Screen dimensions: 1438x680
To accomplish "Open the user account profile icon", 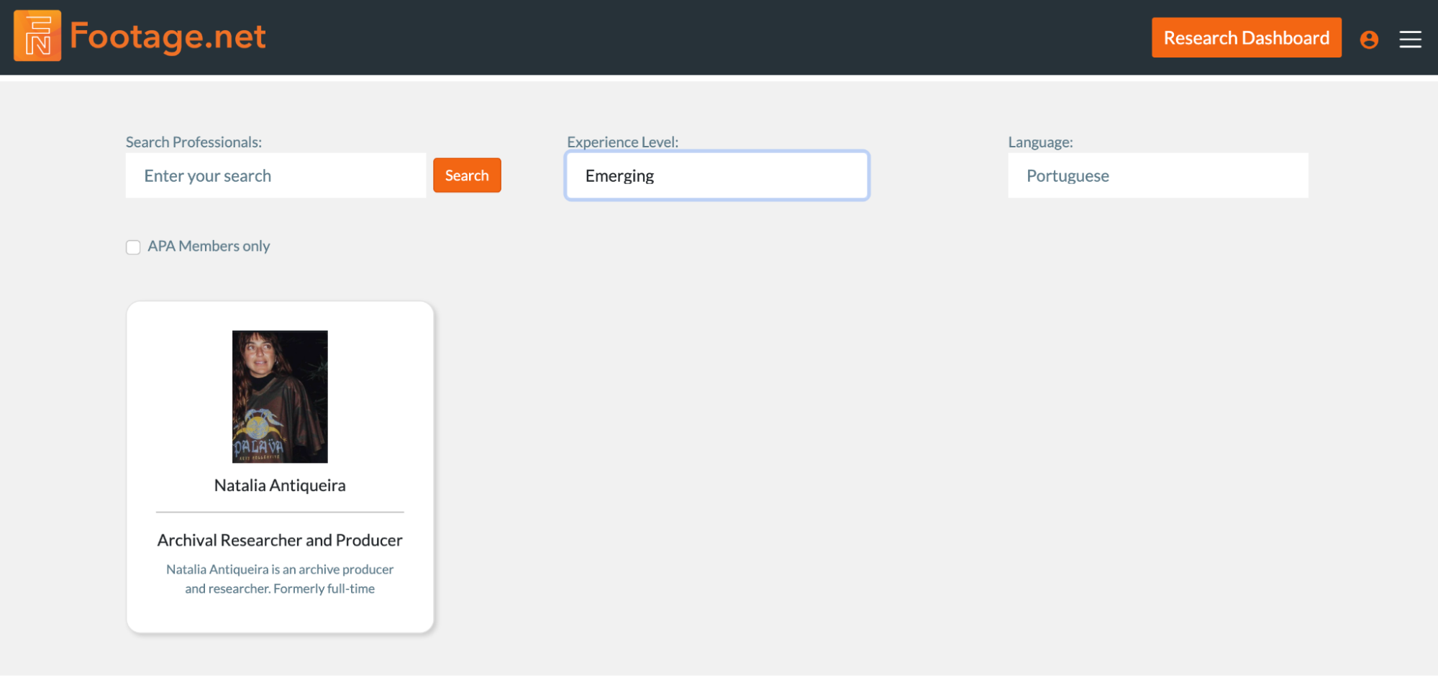I will pos(1369,40).
